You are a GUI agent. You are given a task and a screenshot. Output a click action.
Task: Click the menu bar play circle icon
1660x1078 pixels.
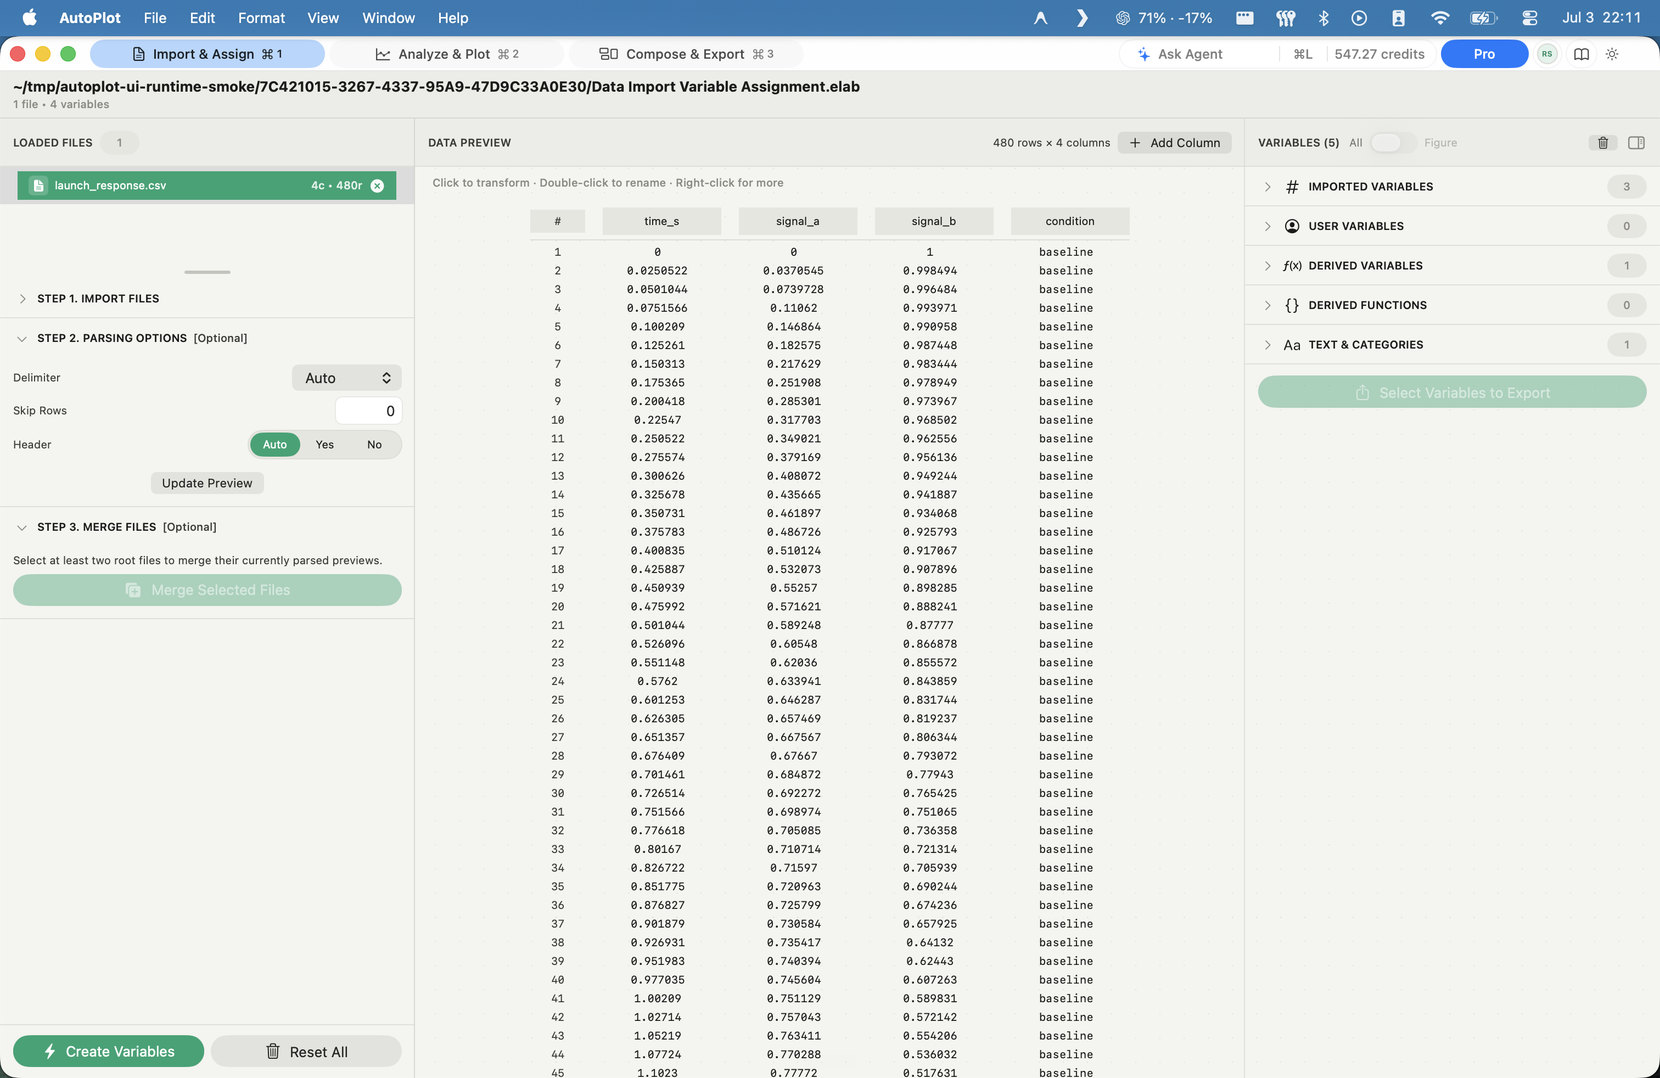click(x=1359, y=18)
